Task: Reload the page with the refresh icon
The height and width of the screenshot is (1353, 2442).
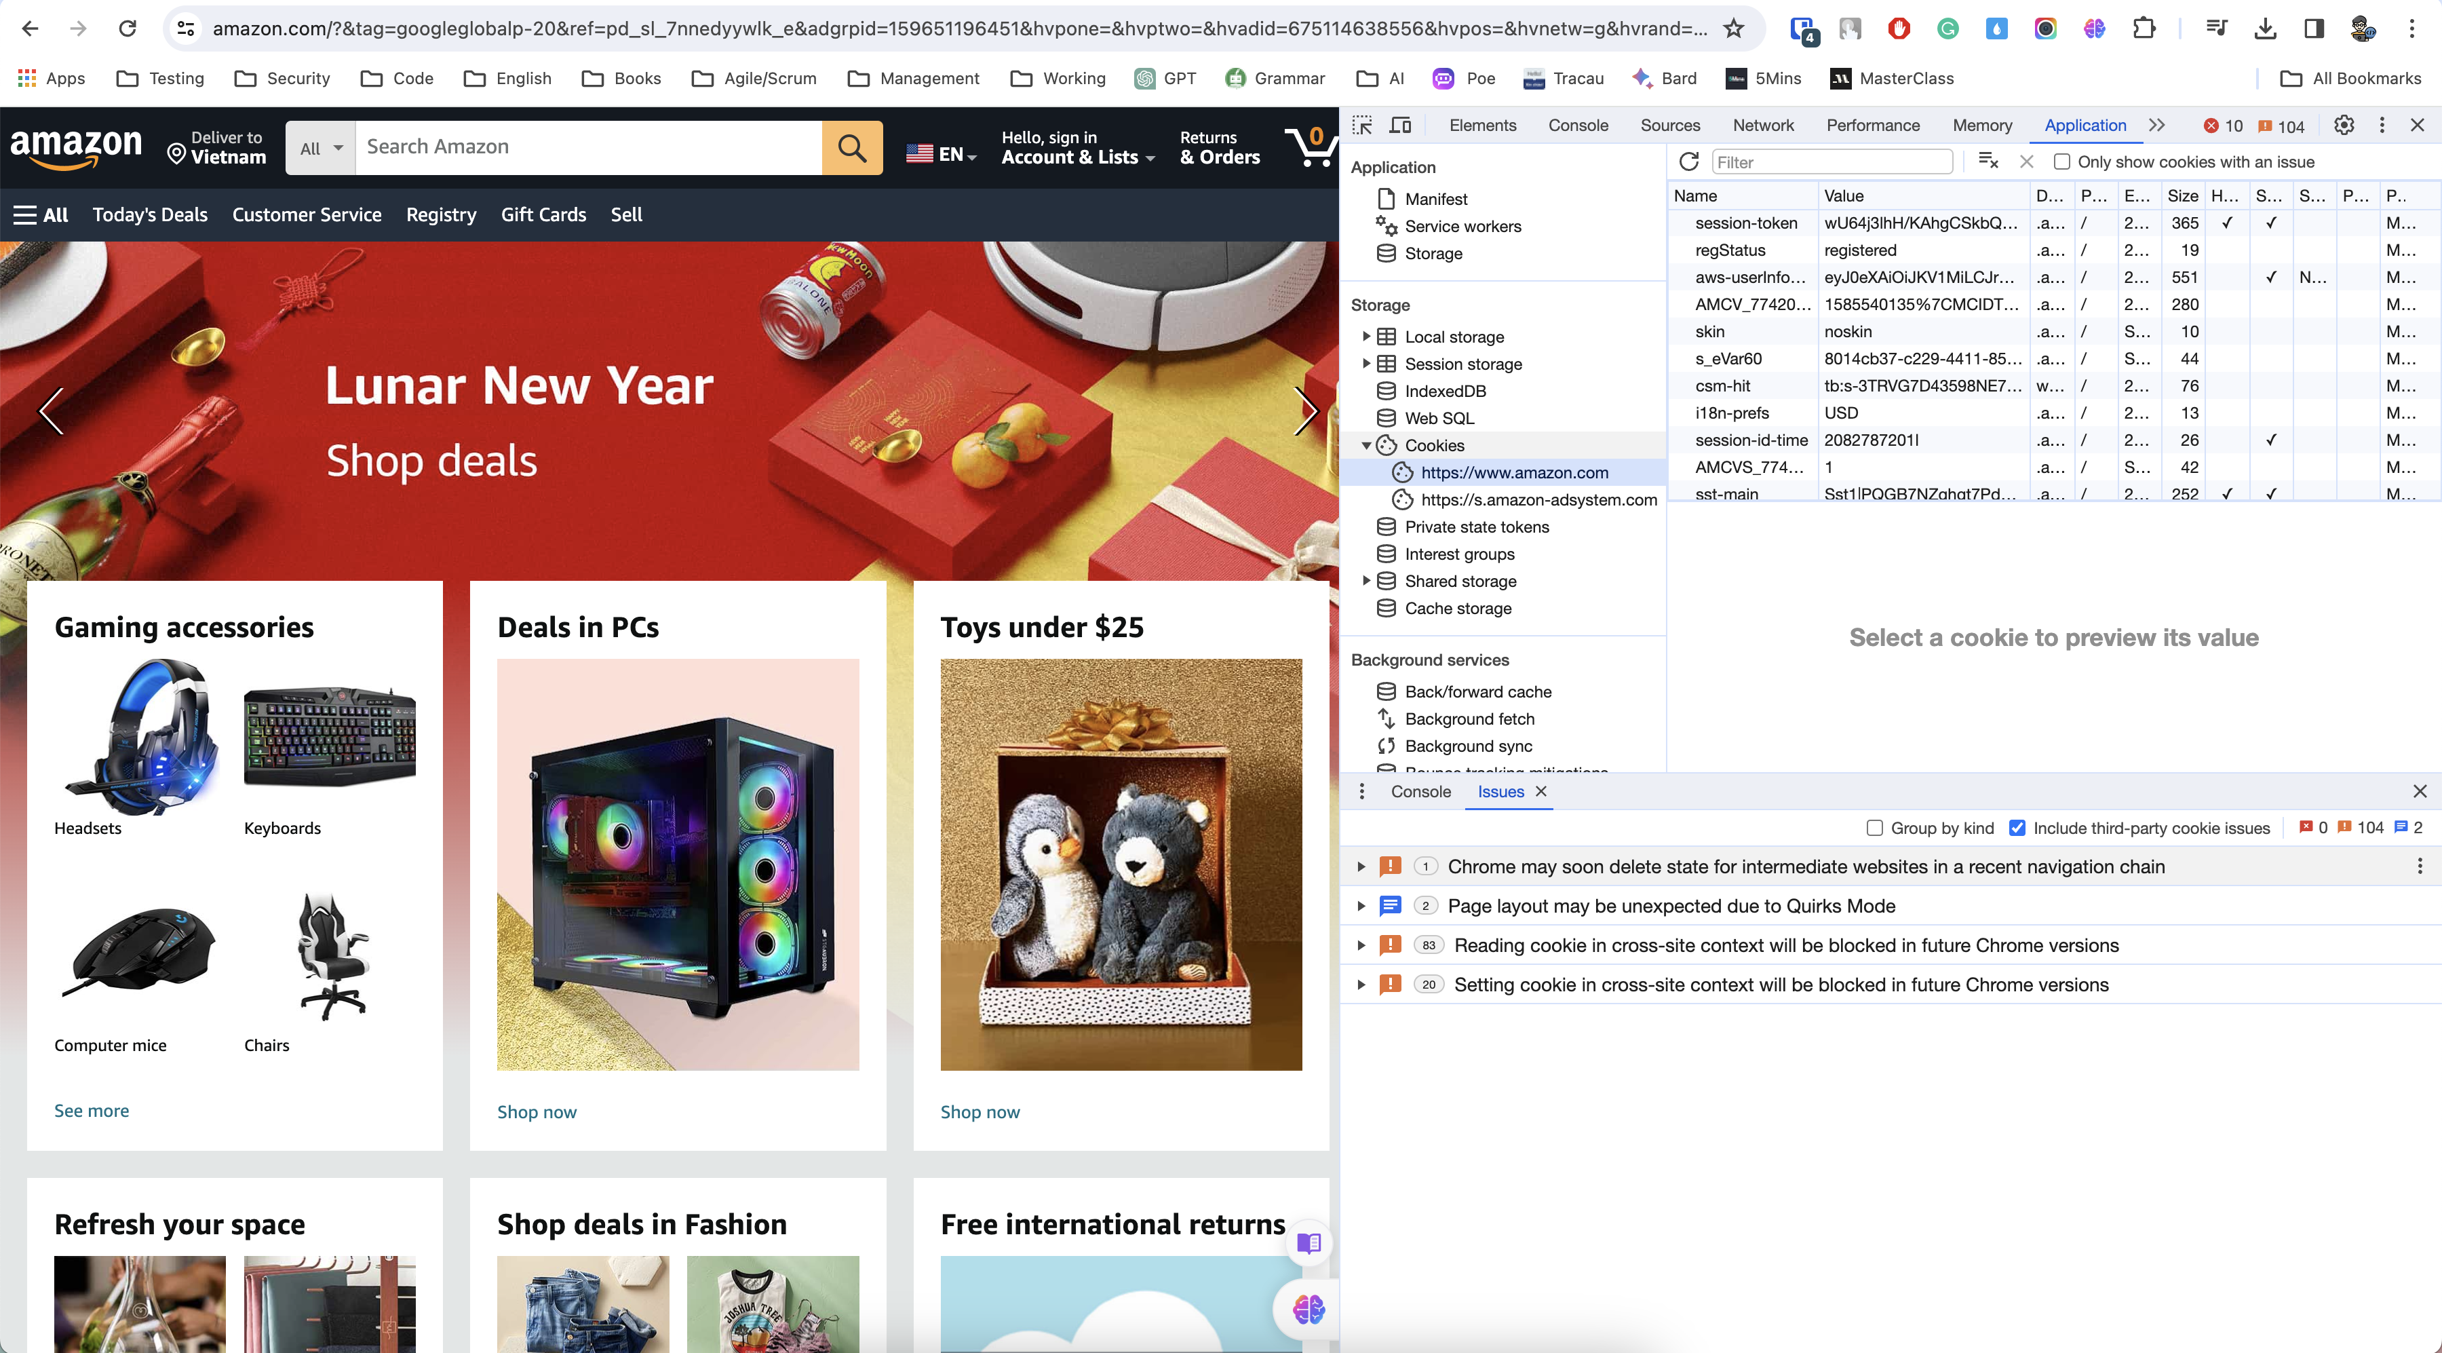Action: [x=127, y=28]
